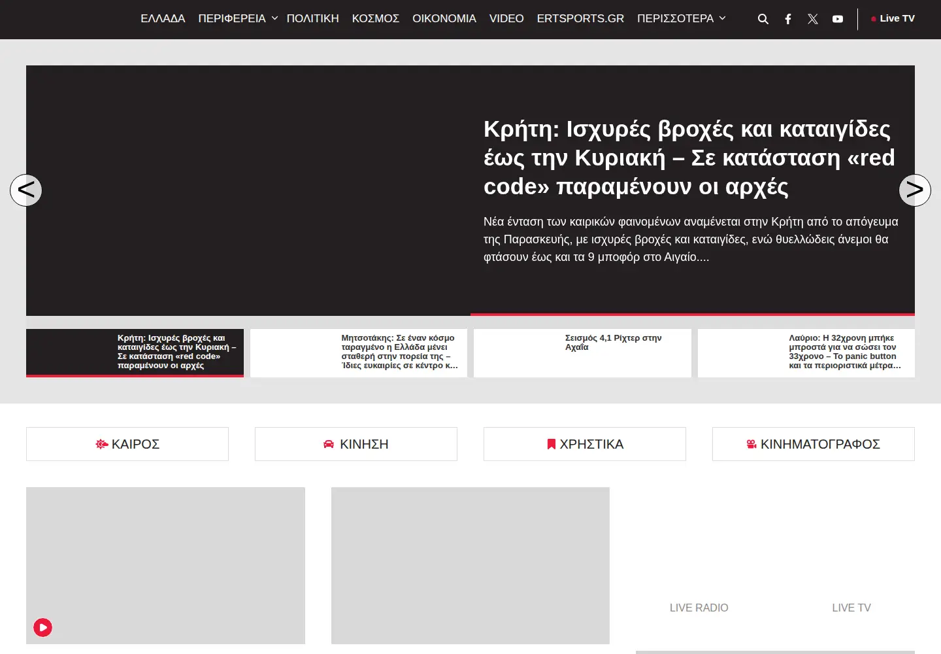Open the ΚΙΝΗΣΗ traffic button
Screen dimensions: 941x654
coord(356,444)
